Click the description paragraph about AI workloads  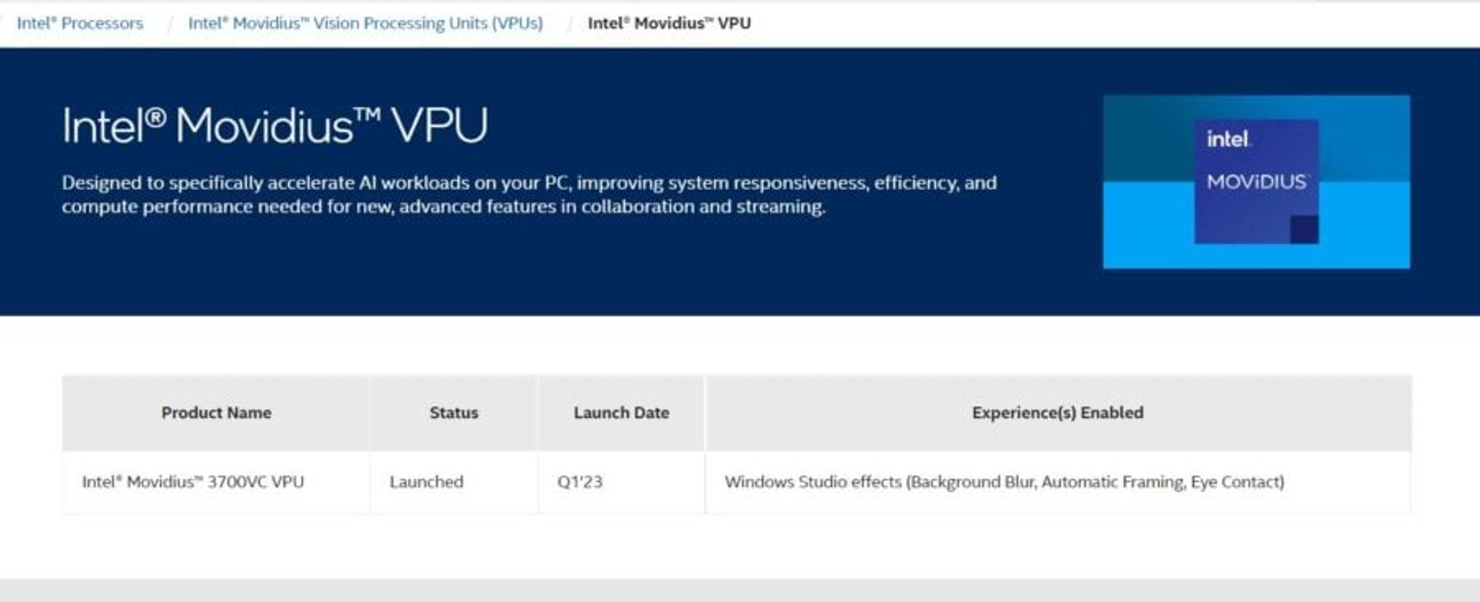tap(529, 194)
